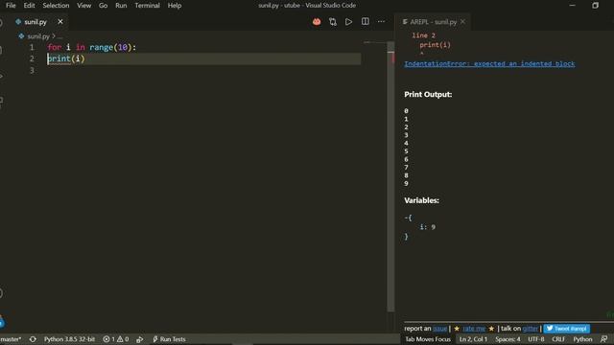Click sunil.py breadcrumb item

38,36
